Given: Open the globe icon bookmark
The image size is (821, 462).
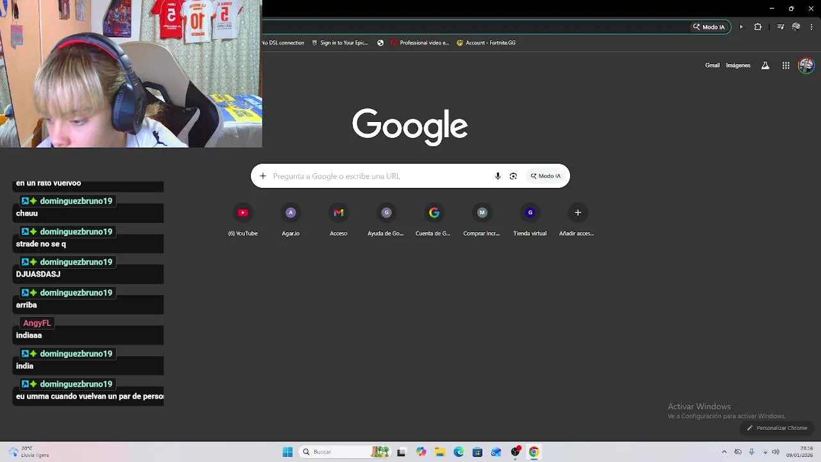Looking at the screenshot, I should (x=380, y=43).
